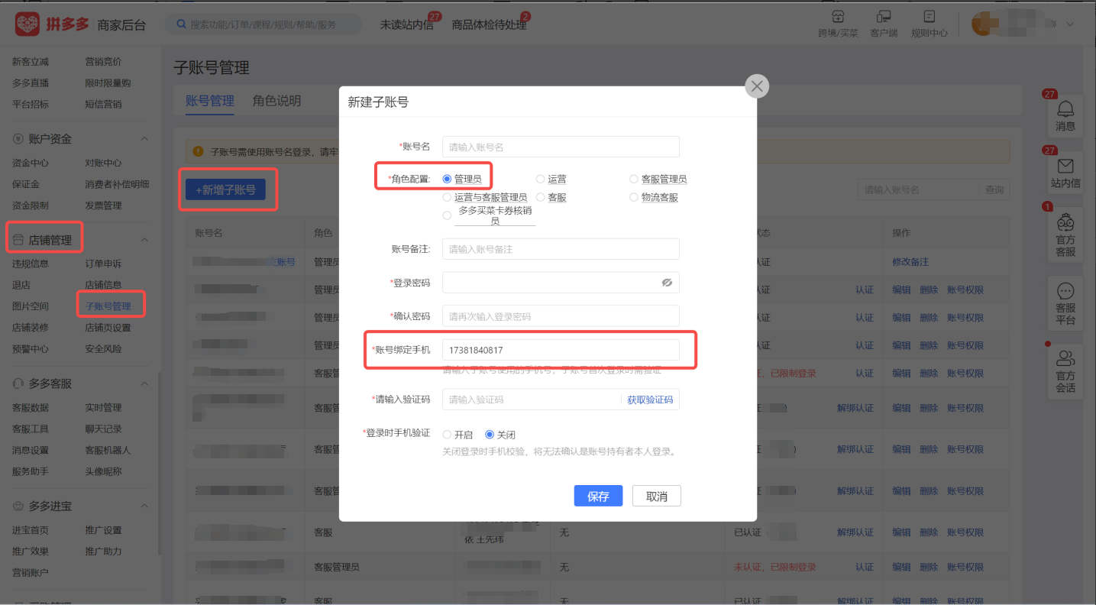
Task: Open 客服机器人 in the sidebar
Action: 108,450
